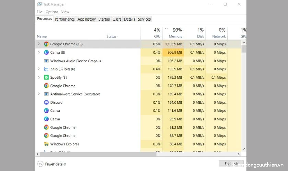Select the Processes tab

[x=45, y=19]
